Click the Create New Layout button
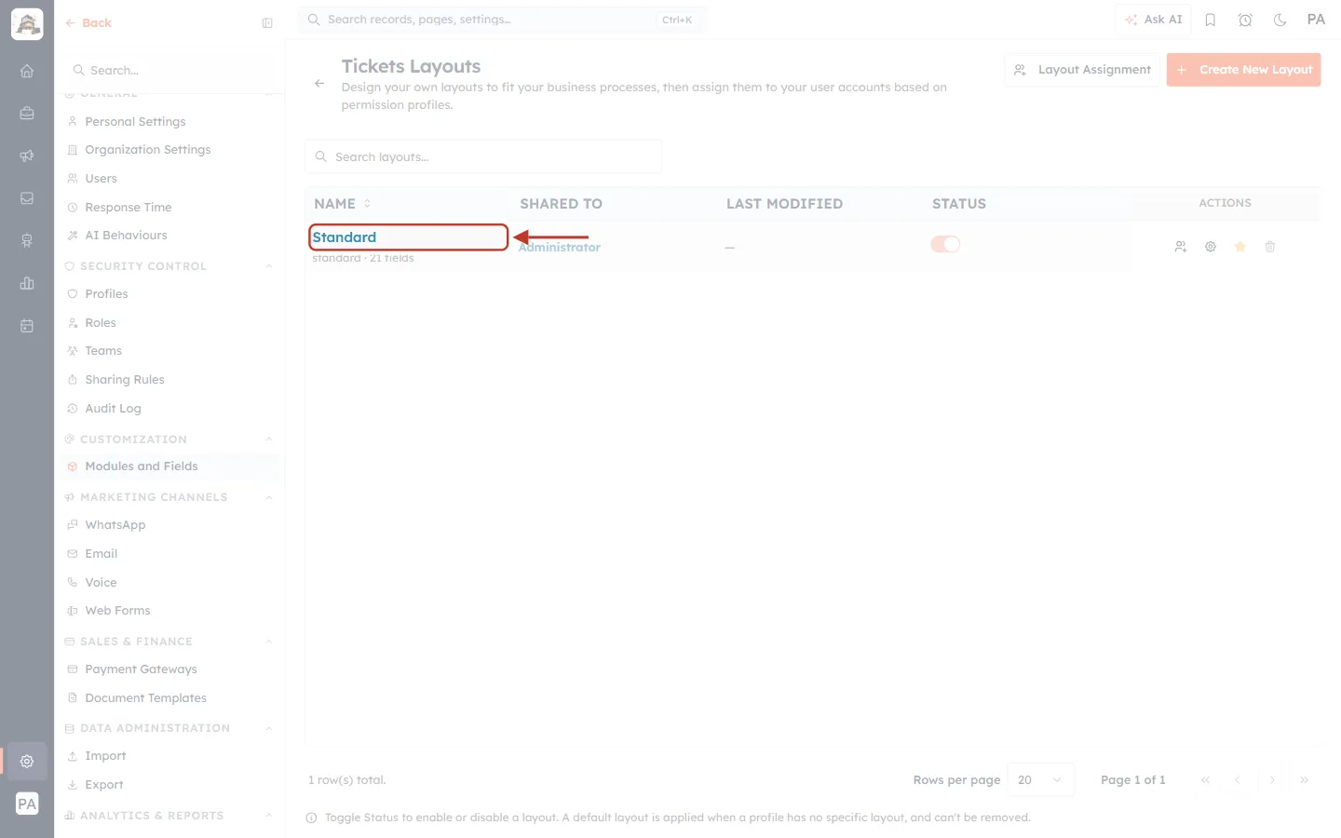The image size is (1341, 838). click(x=1243, y=70)
